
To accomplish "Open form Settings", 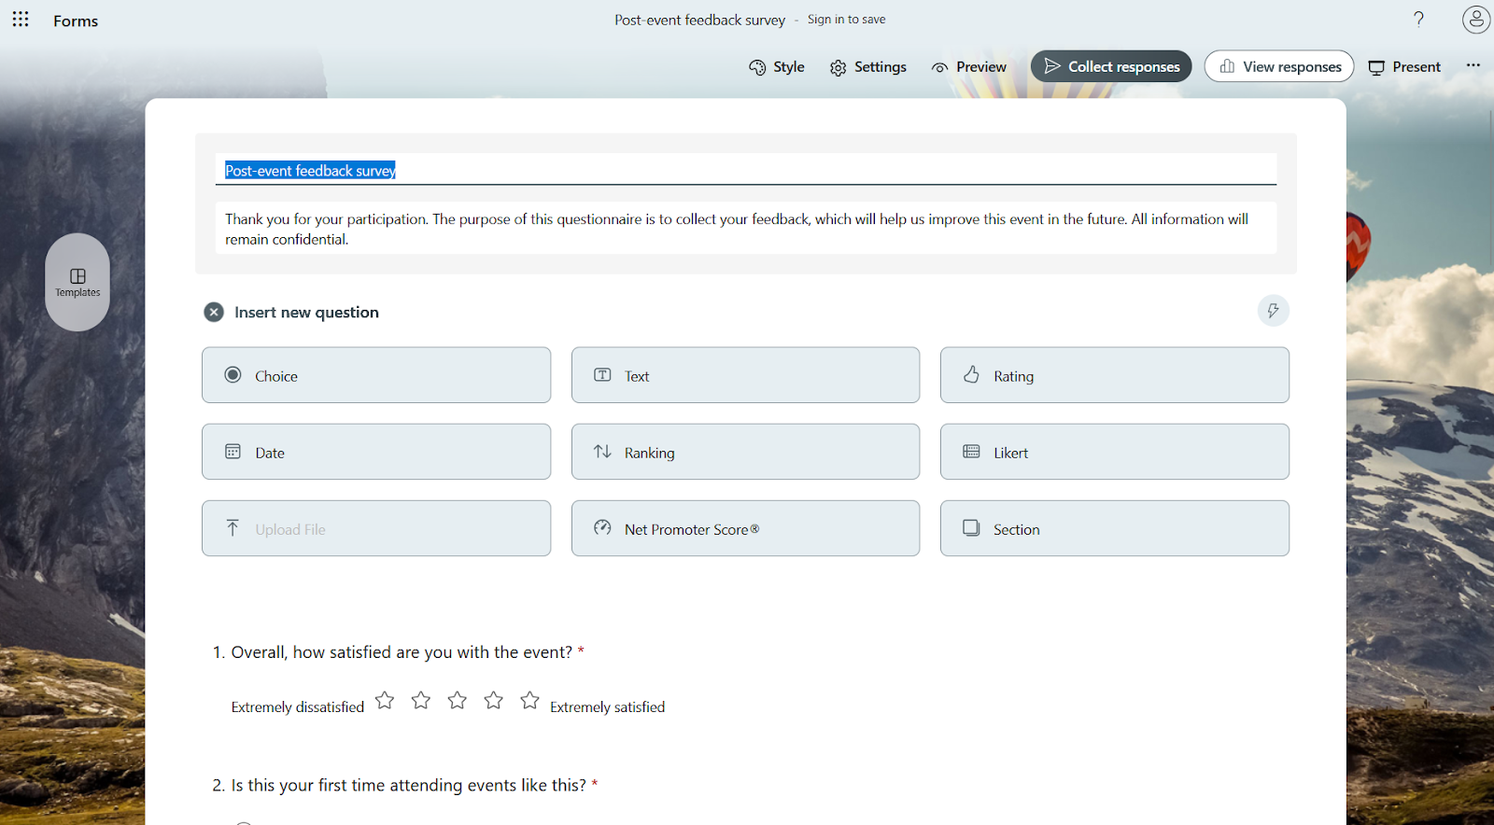I will click(867, 66).
